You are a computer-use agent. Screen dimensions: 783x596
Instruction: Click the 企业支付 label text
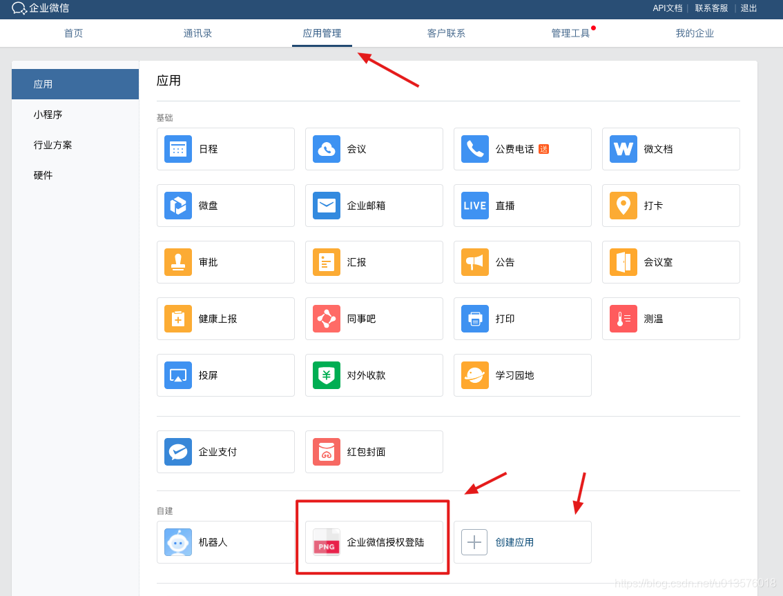(217, 452)
